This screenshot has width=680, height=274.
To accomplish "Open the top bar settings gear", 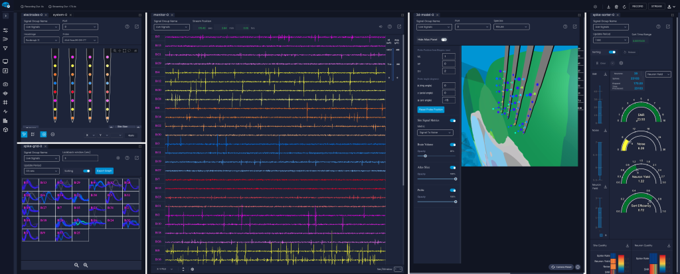I will [596, 7].
